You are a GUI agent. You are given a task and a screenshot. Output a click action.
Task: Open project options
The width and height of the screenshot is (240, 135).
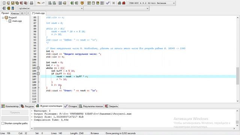coord(82,3)
